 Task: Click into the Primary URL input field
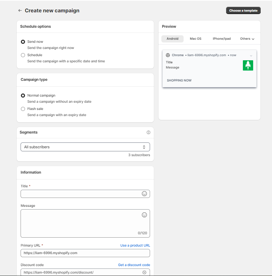click(85, 253)
